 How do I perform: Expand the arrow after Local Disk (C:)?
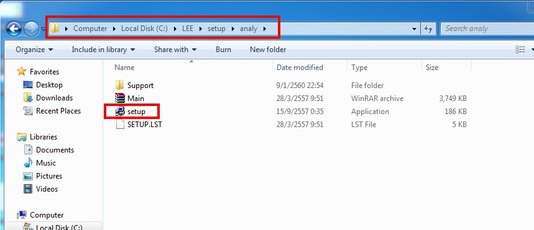coord(175,29)
